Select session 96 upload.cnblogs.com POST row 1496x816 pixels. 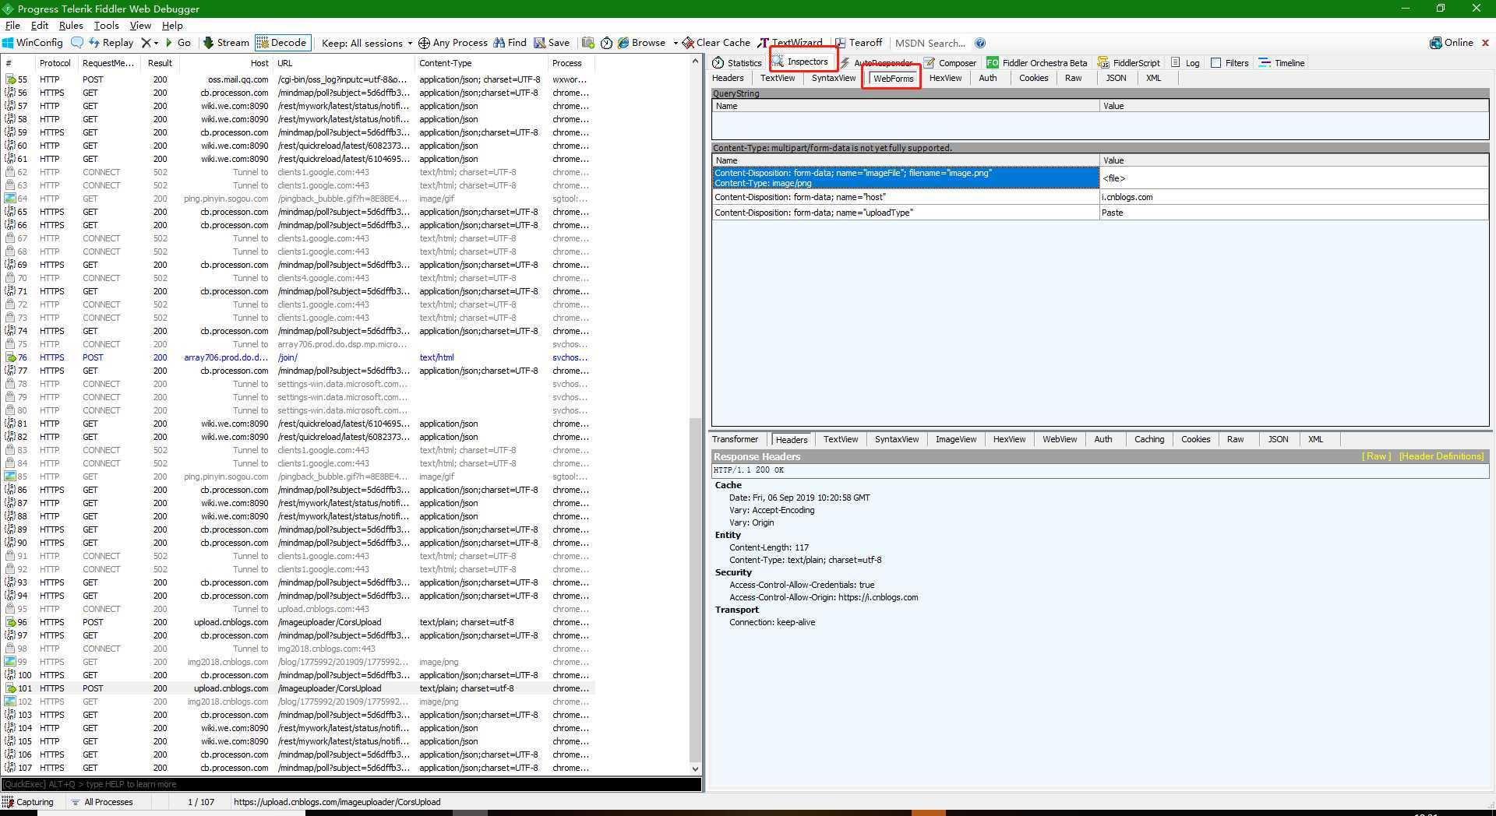pyautogui.click(x=298, y=622)
